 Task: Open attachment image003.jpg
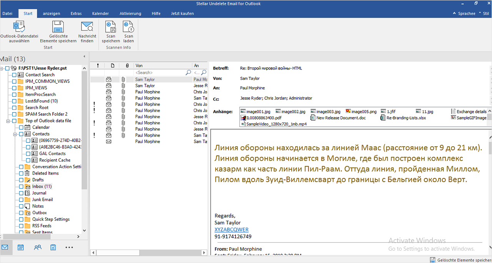click(326, 112)
